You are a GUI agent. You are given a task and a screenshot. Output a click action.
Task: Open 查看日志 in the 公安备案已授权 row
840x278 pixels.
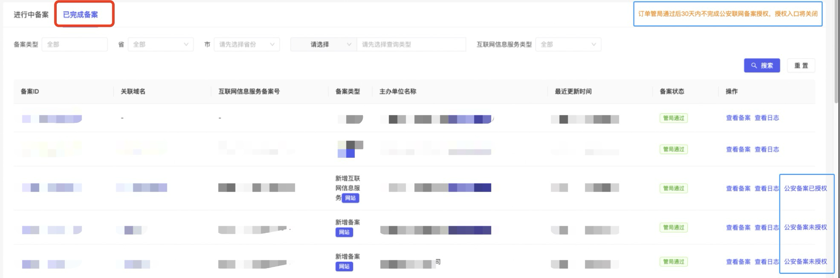pos(767,188)
